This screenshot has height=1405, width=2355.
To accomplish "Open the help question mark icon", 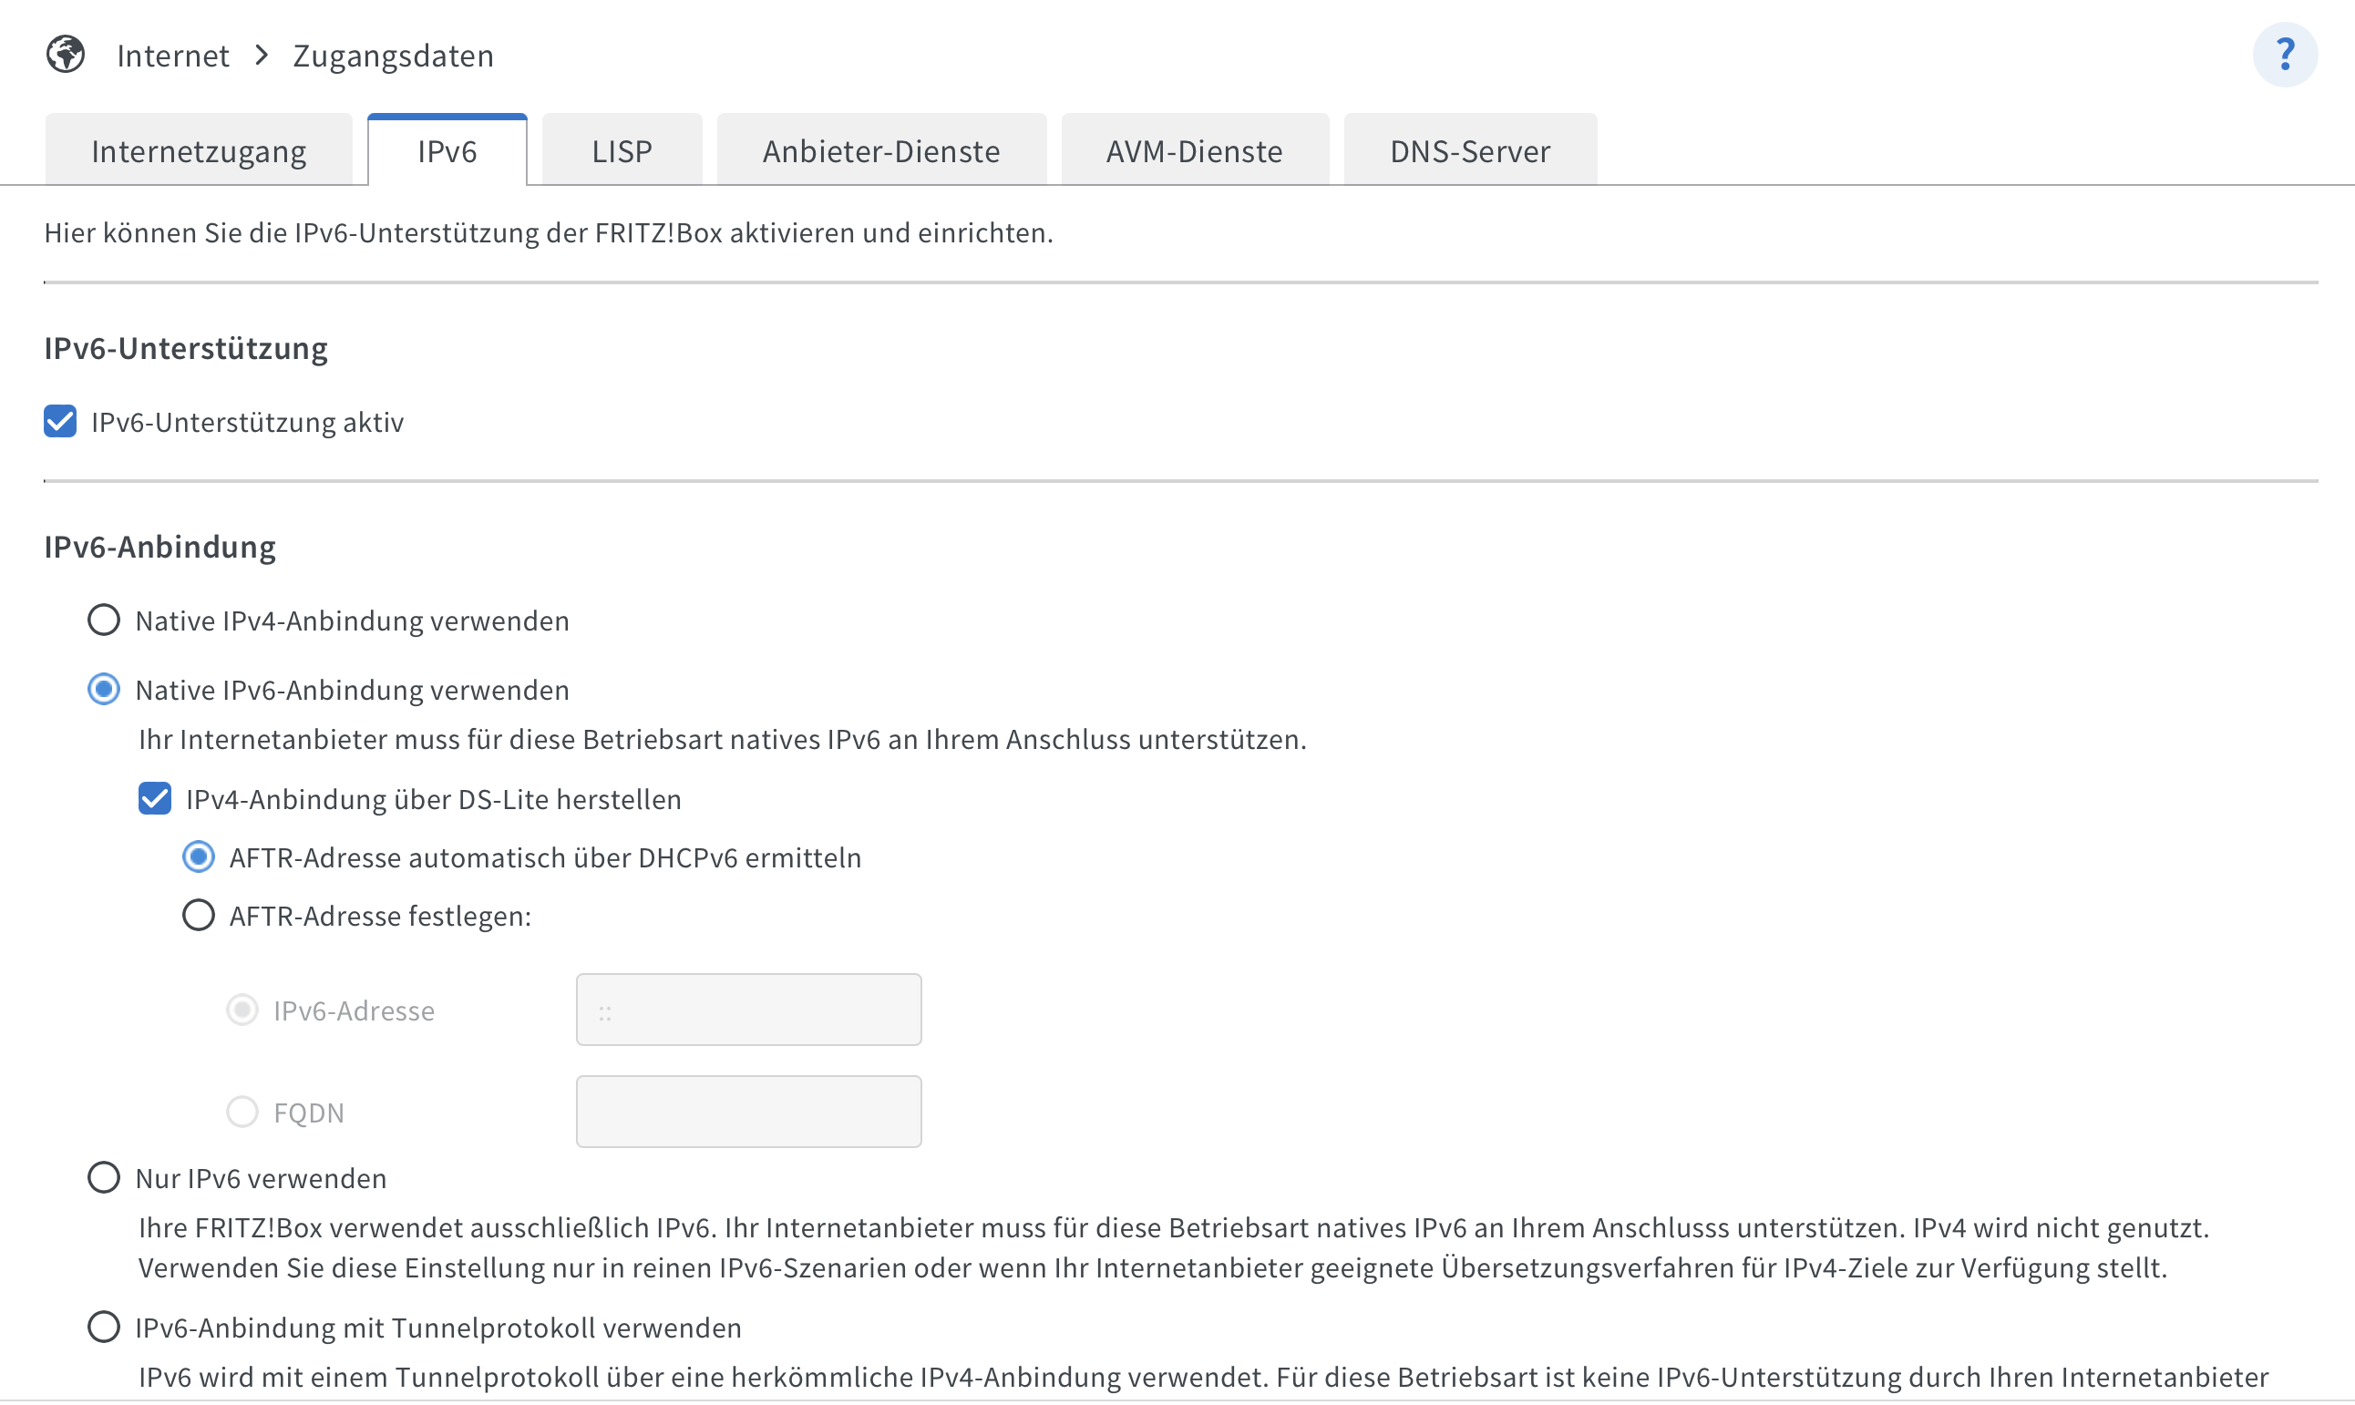I will [x=2284, y=54].
